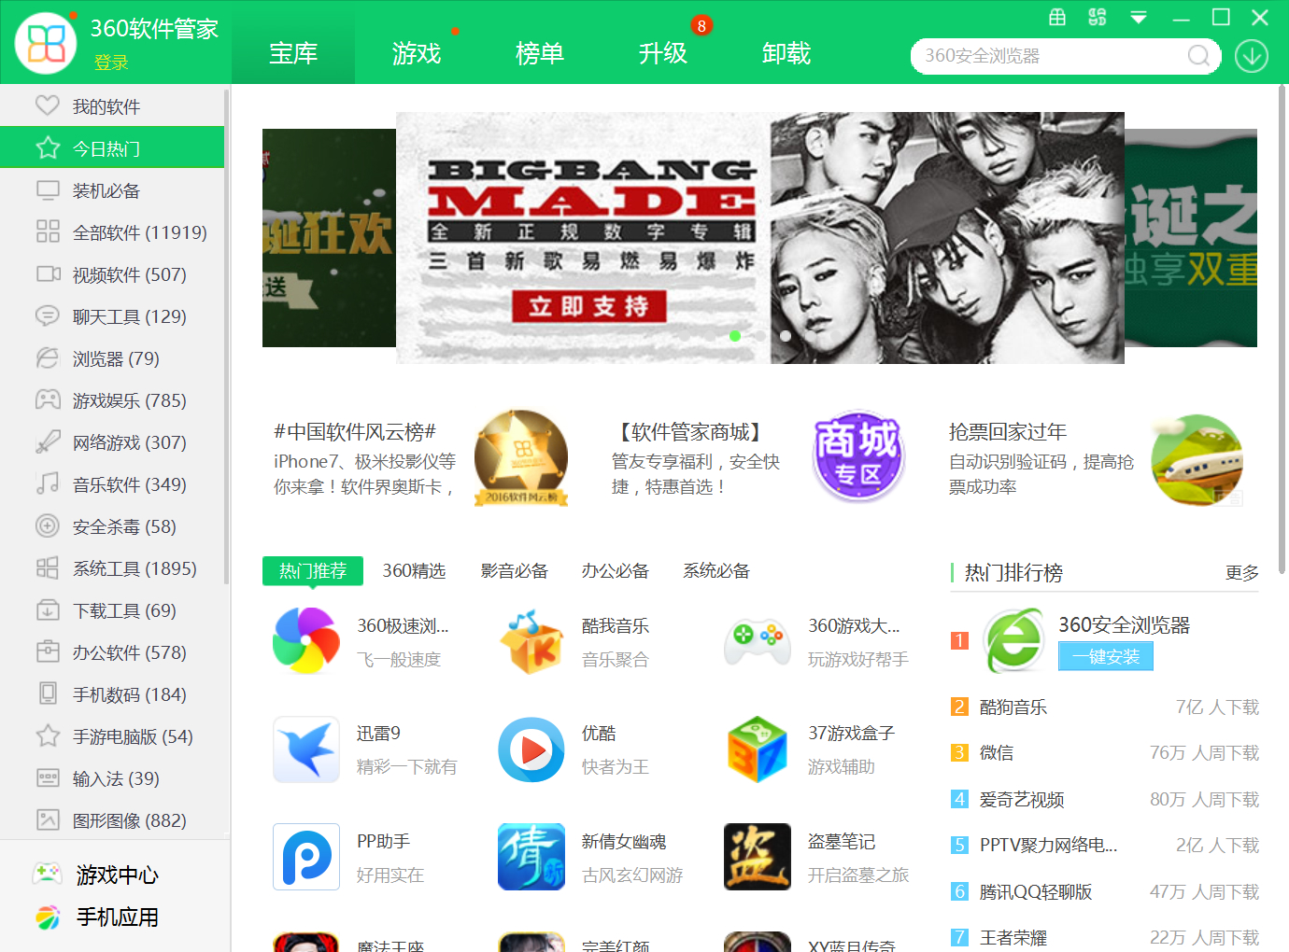Switch to the 360精选 tab
1289x952 pixels.
point(414,570)
